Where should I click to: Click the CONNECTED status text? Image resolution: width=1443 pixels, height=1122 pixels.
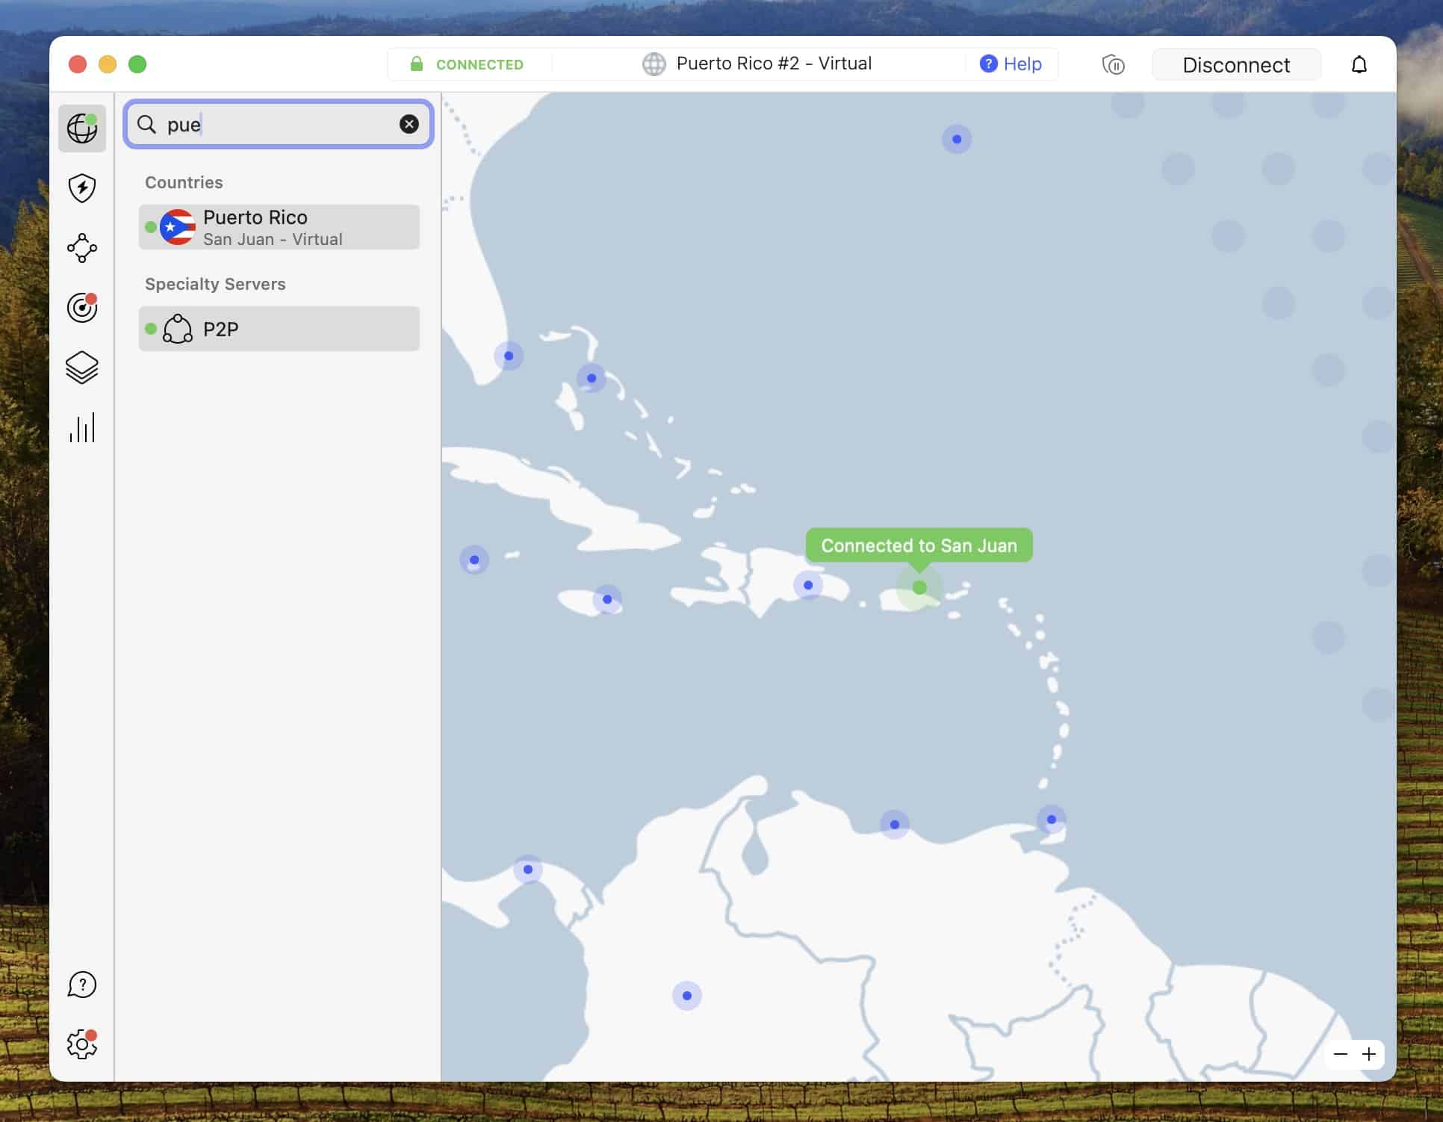[480, 65]
